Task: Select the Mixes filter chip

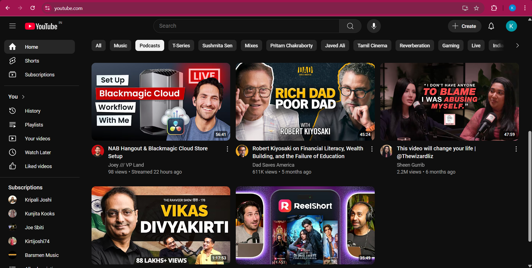Action: tap(251, 45)
